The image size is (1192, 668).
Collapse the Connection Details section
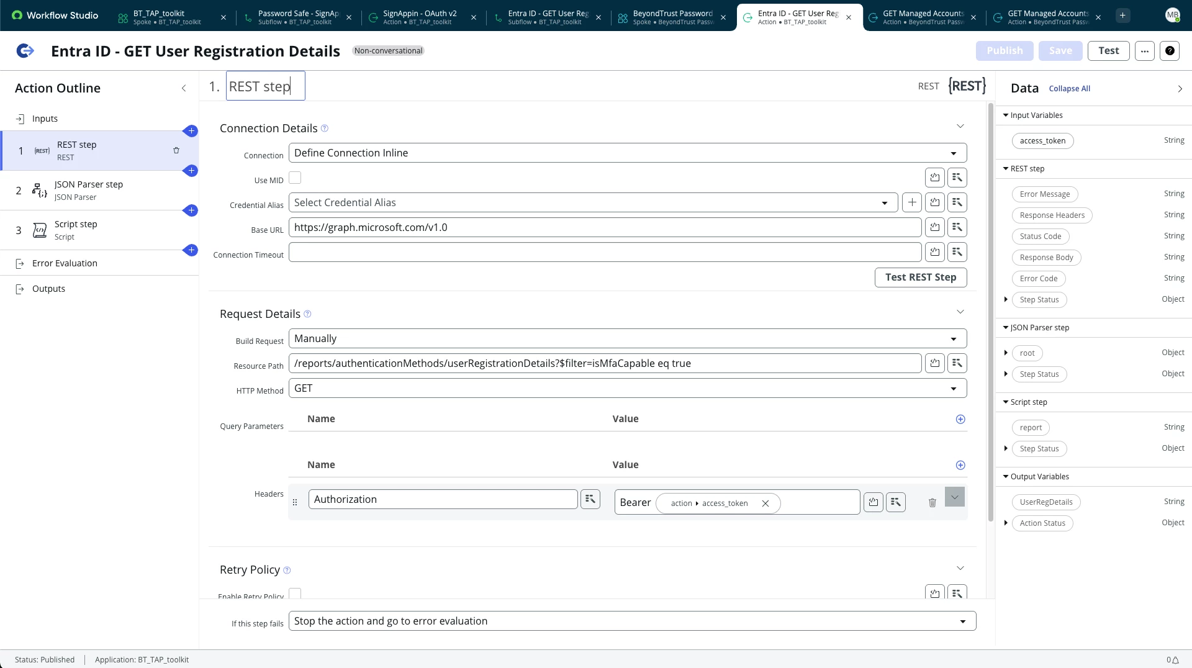(960, 126)
